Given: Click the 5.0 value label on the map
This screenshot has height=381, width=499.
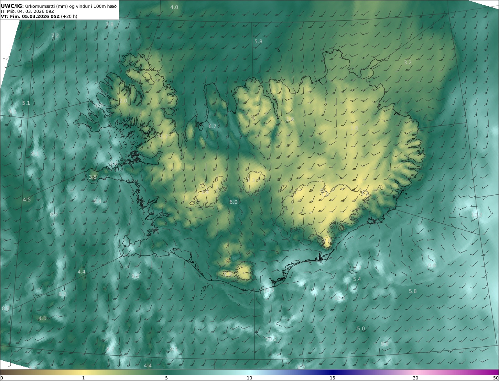Looking at the screenshot, I should click(x=361, y=328).
